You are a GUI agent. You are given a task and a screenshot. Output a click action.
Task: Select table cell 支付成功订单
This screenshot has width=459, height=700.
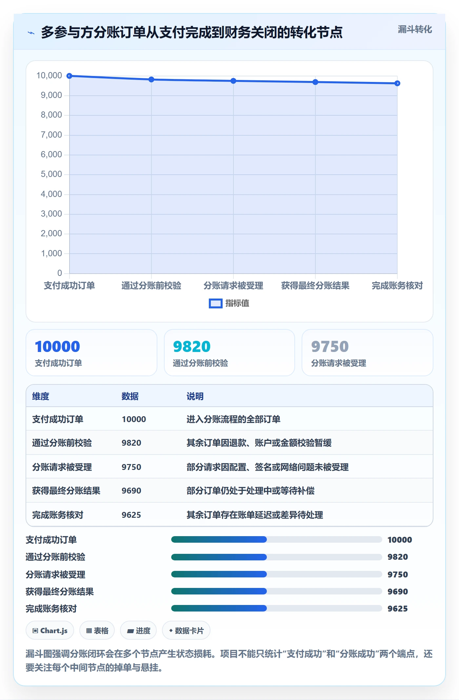(x=58, y=419)
